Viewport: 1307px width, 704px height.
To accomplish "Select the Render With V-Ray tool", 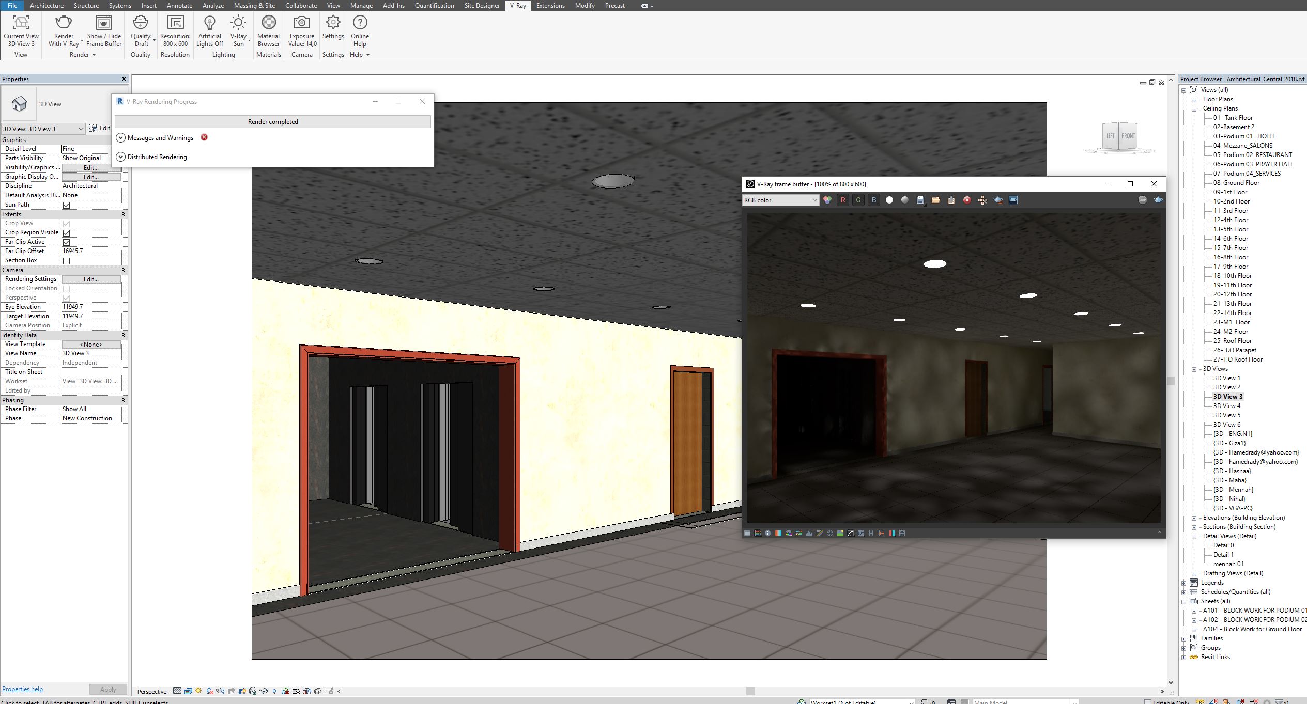I will pyautogui.click(x=64, y=30).
